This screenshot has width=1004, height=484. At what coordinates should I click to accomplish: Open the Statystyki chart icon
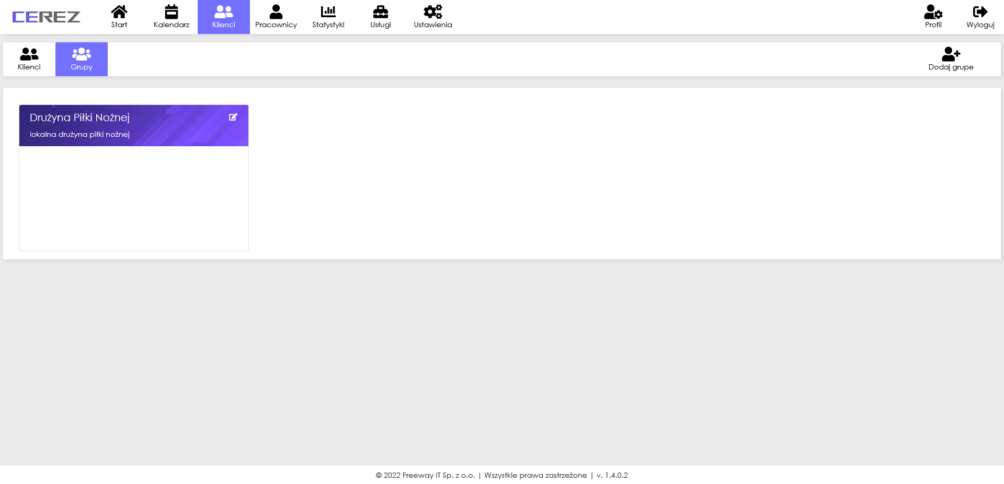pyautogui.click(x=328, y=11)
